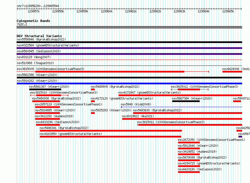Select the nsv4322564 gnomADStructuralVariants label

tap(48, 45)
